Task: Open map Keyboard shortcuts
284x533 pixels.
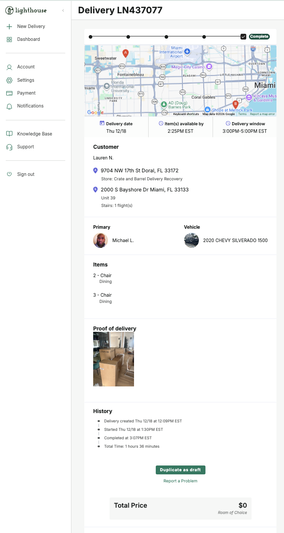Action: click(186, 114)
